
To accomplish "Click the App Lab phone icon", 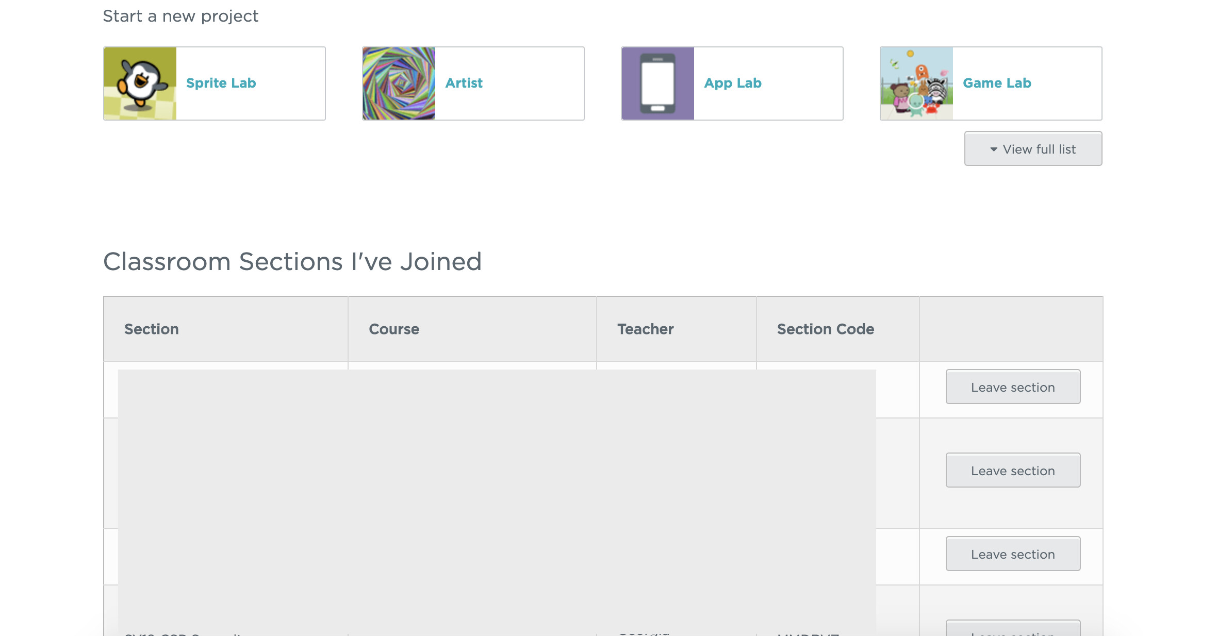I will pyautogui.click(x=657, y=83).
